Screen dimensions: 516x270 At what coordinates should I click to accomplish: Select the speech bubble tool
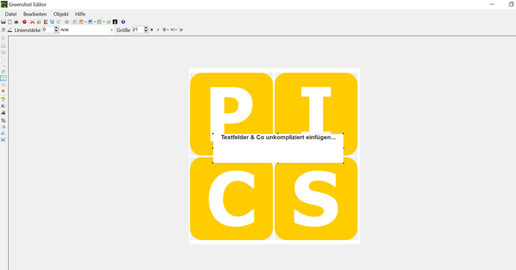click(3, 85)
